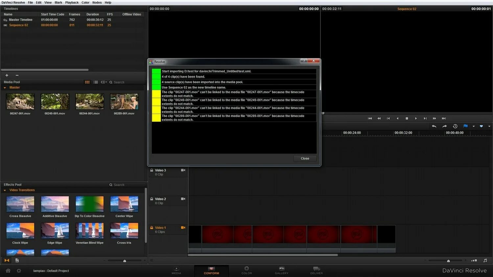Open the DELIVER page

click(x=316, y=271)
